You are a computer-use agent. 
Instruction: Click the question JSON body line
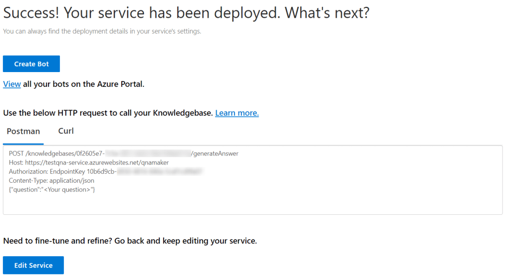[x=52, y=189]
